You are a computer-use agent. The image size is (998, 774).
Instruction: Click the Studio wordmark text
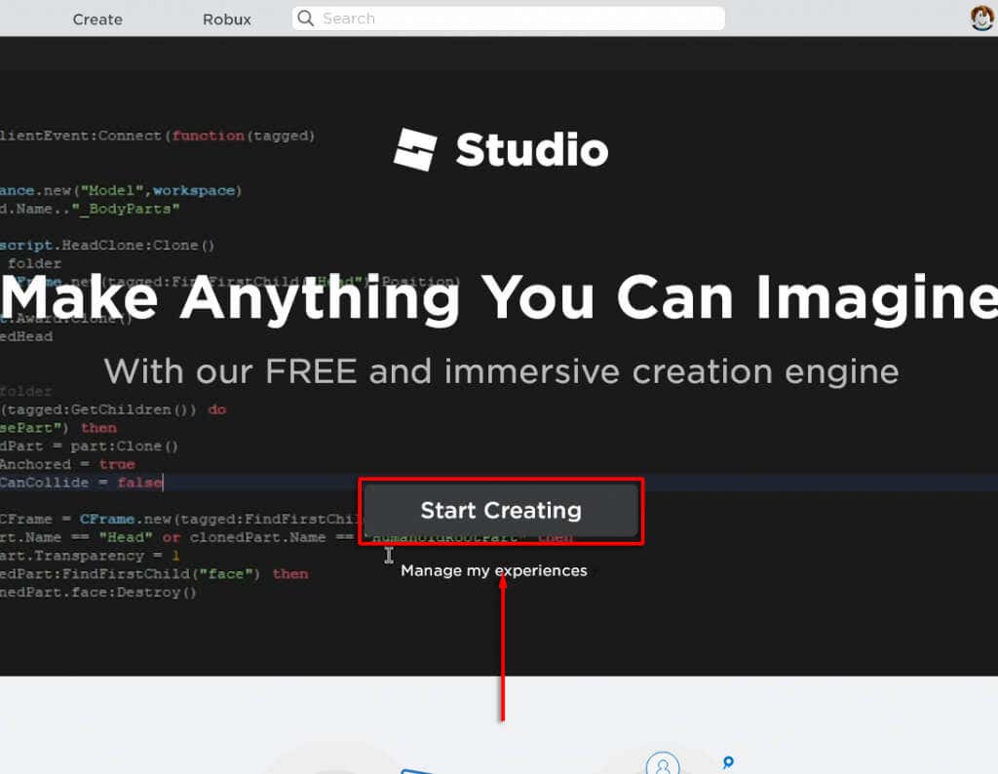click(x=531, y=148)
